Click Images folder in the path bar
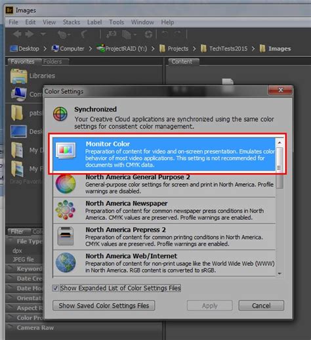The height and width of the screenshot is (340, 311). tap(275, 49)
